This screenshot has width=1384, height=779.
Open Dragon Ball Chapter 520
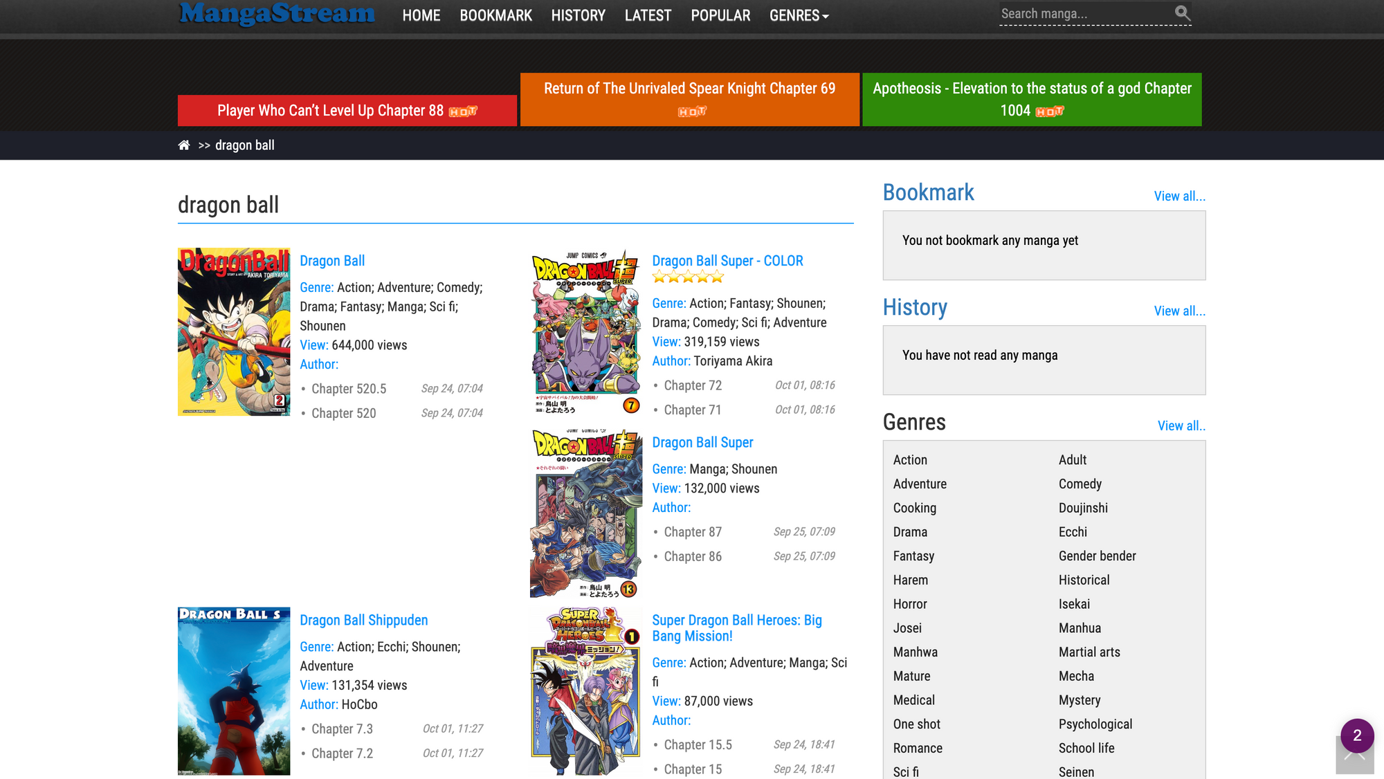pyautogui.click(x=344, y=413)
